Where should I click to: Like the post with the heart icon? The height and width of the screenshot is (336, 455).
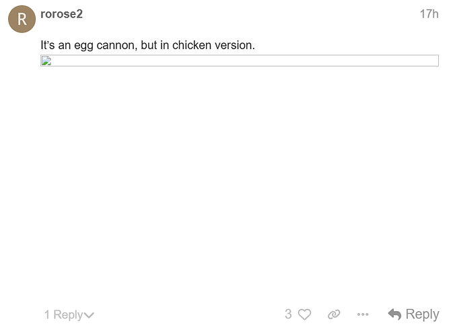point(305,314)
